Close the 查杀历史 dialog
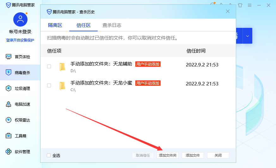Viewport: 276px width, 168px height. pos(228,11)
